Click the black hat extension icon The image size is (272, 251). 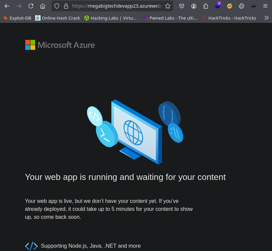pos(253,6)
